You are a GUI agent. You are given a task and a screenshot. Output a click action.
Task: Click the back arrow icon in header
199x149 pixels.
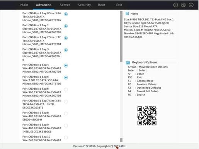click(x=175, y=5)
